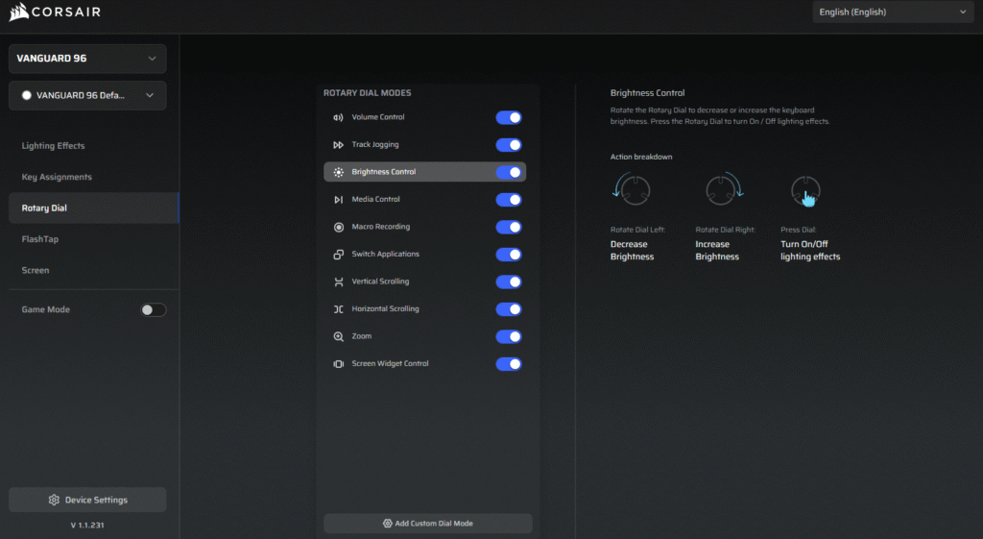This screenshot has height=539, width=983.
Task: Click the Press Dial hand illustration
Action: (x=805, y=192)
